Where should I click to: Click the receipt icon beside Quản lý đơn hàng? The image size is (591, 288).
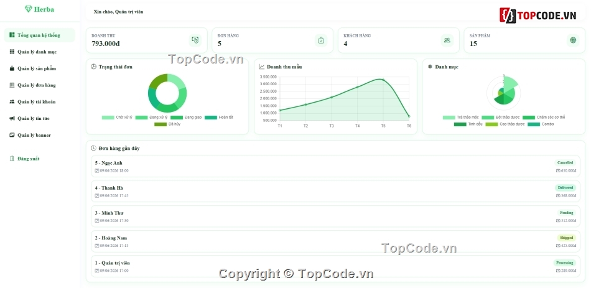click(x=12, y=85)
